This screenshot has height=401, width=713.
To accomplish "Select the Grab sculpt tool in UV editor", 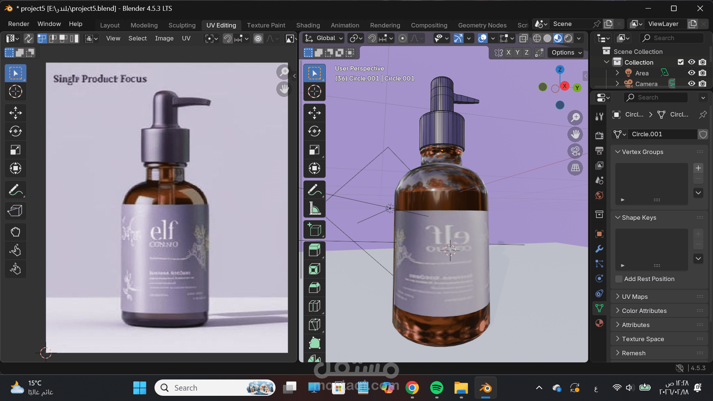I will [15, 232].
